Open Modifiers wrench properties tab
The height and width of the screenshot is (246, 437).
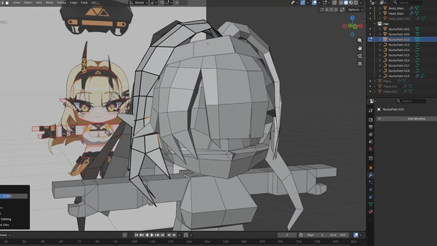[371, 175]
